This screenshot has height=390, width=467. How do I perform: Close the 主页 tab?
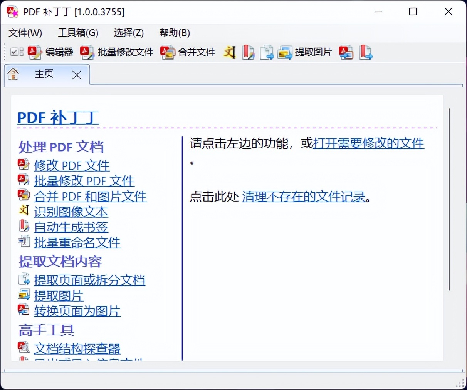(76, 75)
